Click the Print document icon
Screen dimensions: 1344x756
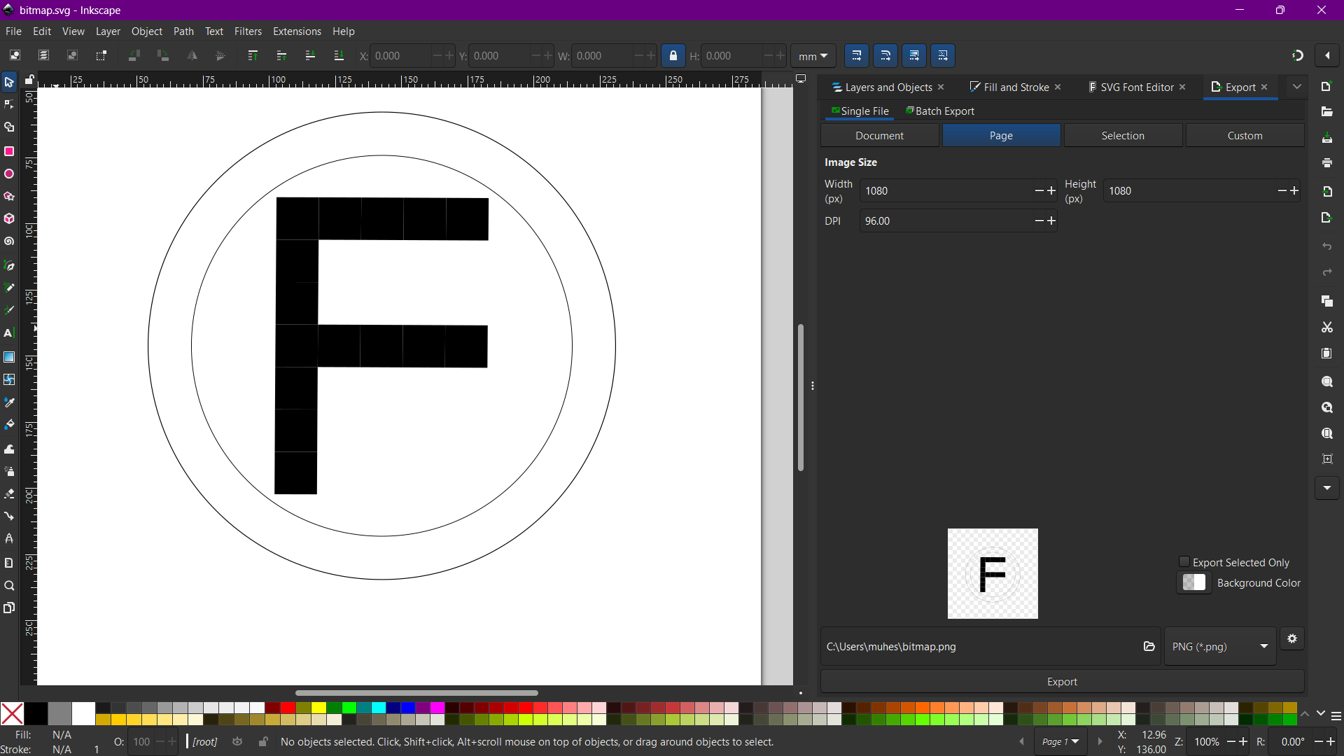pos(1327,163)
